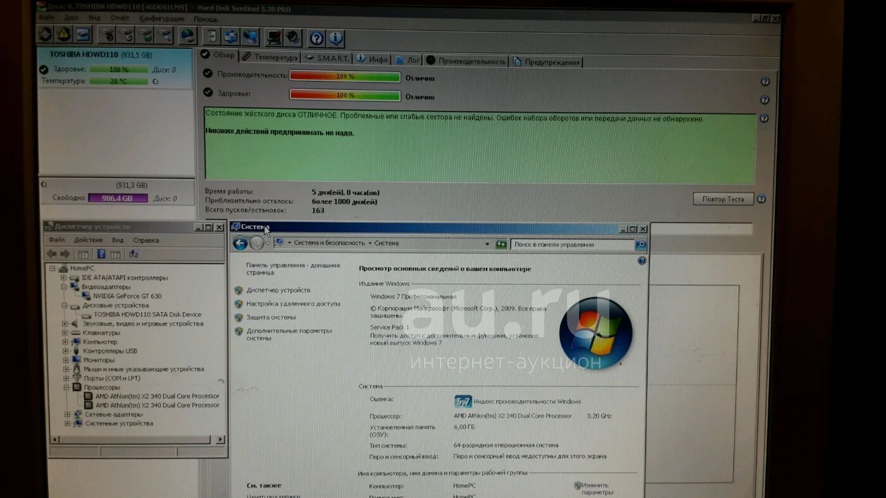Click the Индекс производительности Windows link
886x498 pixels.
pos(527,401)
